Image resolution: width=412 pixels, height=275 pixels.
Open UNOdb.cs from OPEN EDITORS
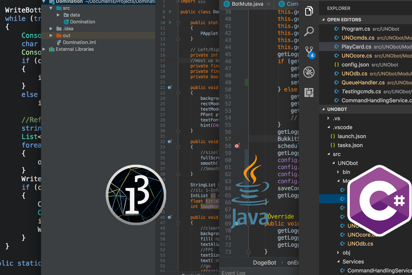click(x=355, y=74)
